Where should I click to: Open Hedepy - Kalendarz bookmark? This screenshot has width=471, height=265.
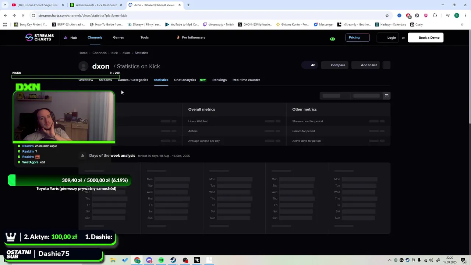pos(390,25)
